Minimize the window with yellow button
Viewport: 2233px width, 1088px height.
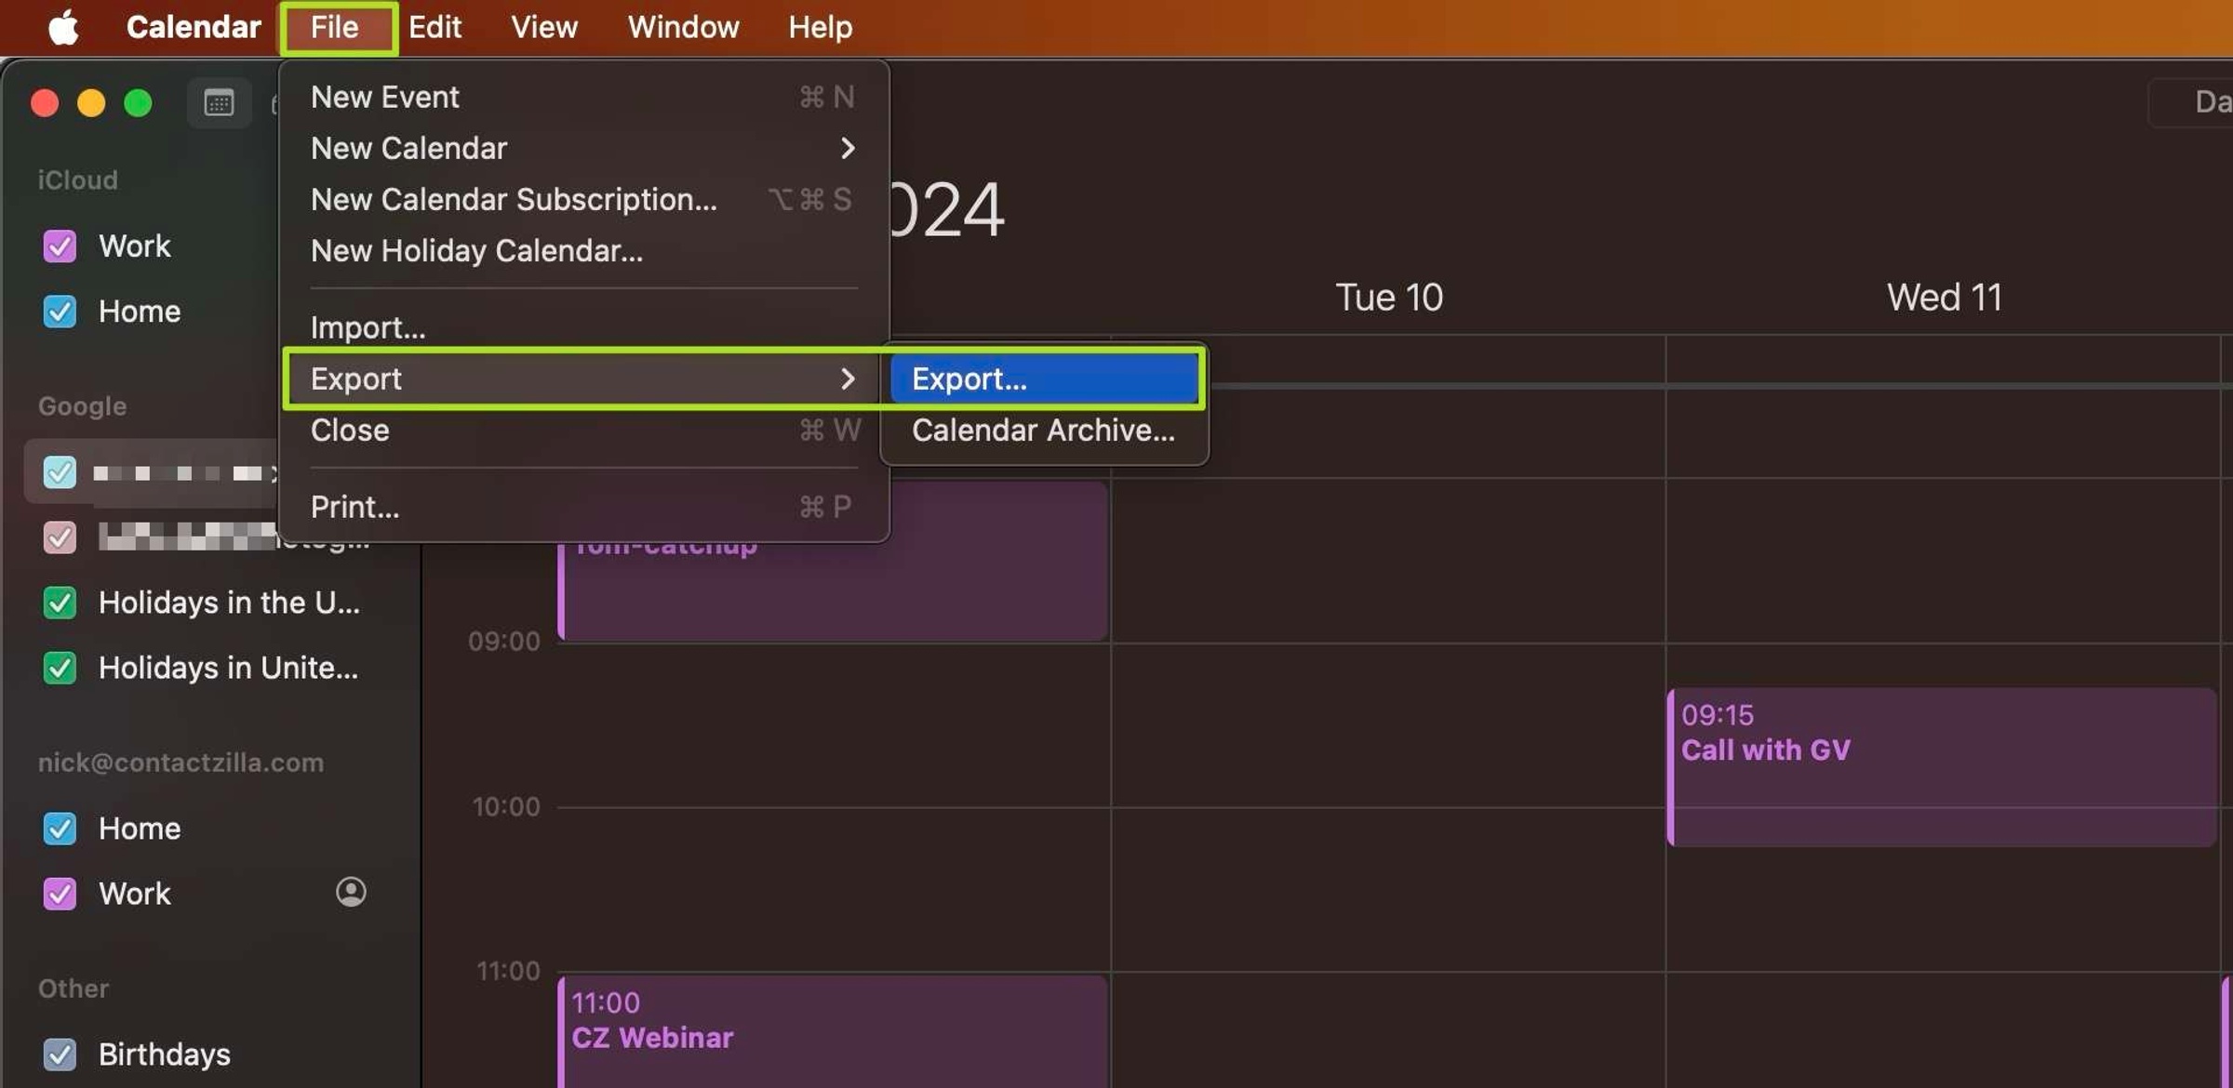point(91,102)
